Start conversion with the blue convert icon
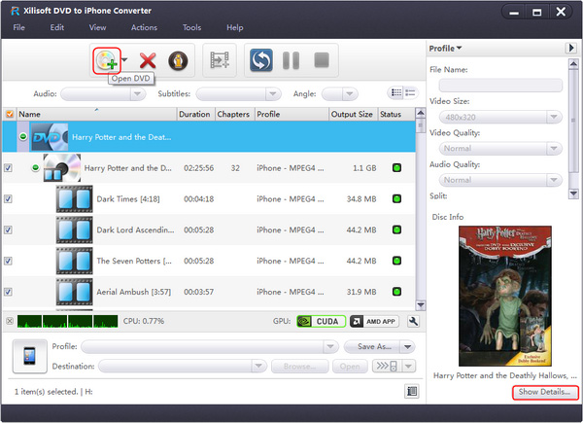The image size is (583, 423). pos(261,60)
